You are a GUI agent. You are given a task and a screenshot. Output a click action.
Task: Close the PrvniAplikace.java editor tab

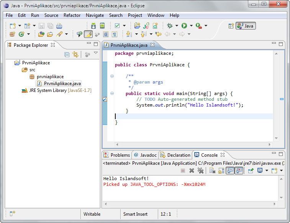click(x=152, y=45)
